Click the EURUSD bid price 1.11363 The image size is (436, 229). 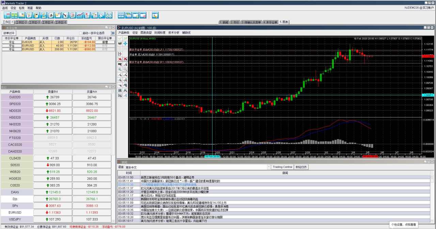click(x=53, y=212)
